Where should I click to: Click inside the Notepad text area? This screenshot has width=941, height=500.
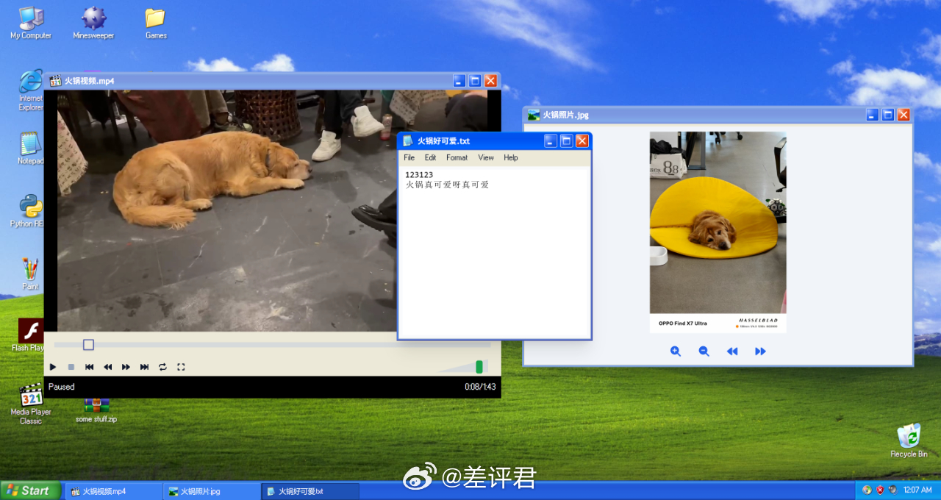pyautogui.click(x=495, y=252)
